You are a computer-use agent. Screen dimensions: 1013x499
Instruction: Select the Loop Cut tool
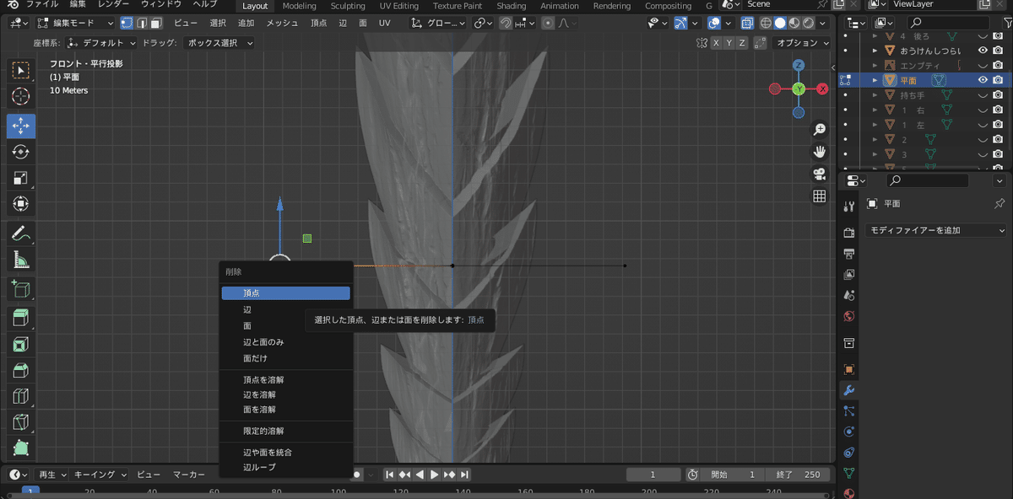tap(21, 396)
